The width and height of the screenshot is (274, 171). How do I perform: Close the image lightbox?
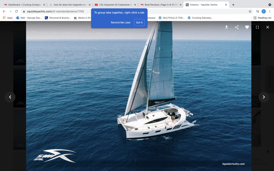pyautogui.click(x=268, y=27)
